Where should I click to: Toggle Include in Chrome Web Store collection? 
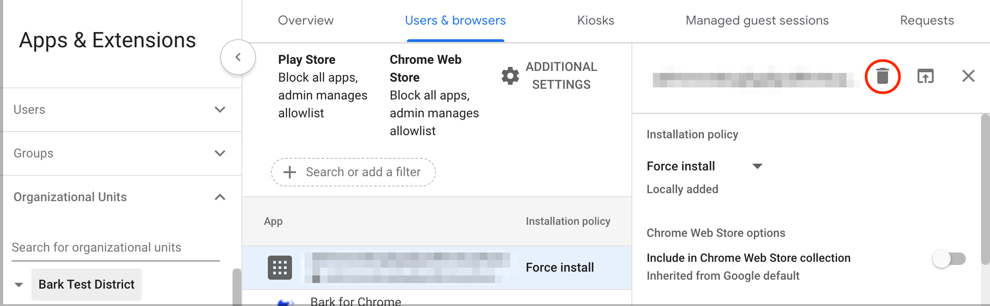click(949, 259)
